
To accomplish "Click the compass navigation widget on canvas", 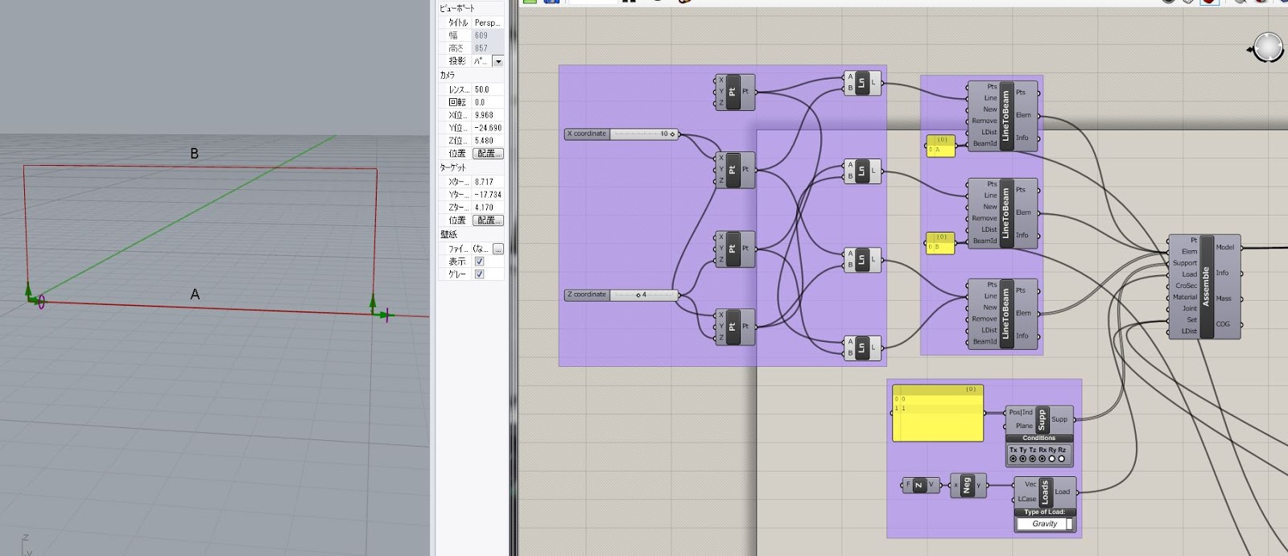I will click(1269, 48).
